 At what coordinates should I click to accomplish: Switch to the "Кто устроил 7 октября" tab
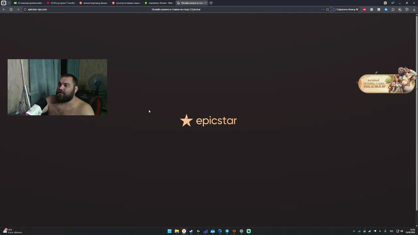tap(61, 3)
